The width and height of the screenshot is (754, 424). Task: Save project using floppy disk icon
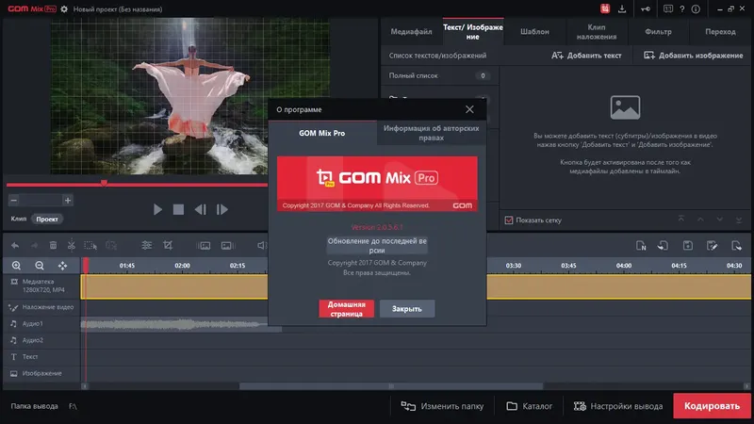688,246
